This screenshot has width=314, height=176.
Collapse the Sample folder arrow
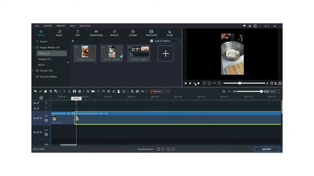click(x=33, y=70)
